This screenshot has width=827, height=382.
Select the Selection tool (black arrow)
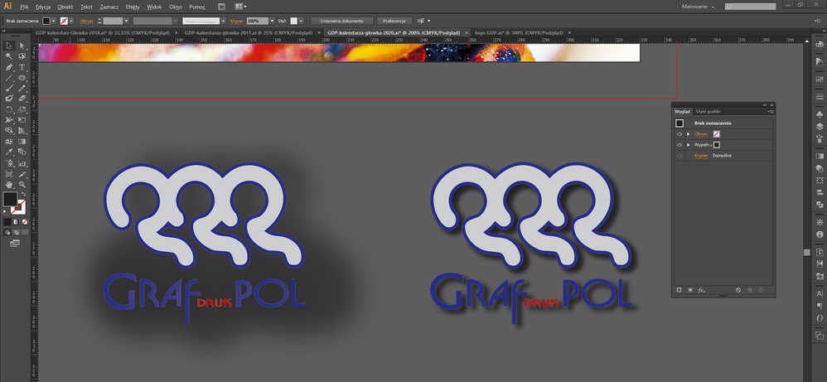[x=9, y=46]
